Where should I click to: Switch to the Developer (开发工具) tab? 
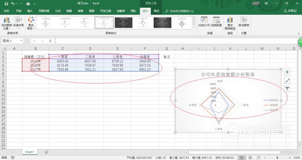coord(106,11)
